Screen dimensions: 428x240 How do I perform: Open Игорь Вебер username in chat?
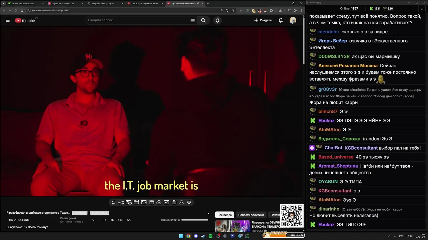pos(333,41)
